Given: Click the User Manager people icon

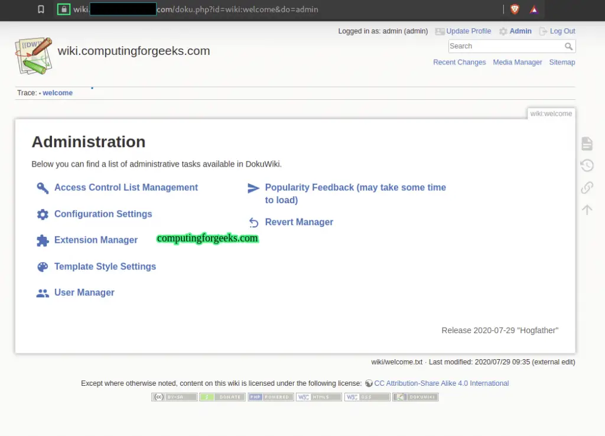Looking at the screenshot, I should [43, 293].
